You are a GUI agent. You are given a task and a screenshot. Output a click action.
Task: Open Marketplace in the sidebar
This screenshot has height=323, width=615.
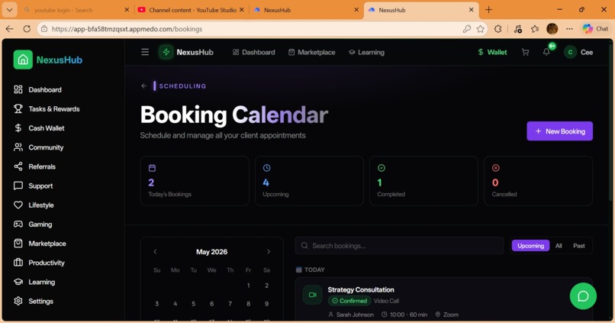(x=40, y=244)
